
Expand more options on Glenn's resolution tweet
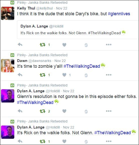(x=109, y=111)
